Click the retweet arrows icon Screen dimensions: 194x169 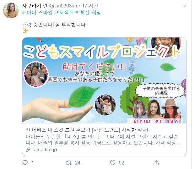[69, 163]
